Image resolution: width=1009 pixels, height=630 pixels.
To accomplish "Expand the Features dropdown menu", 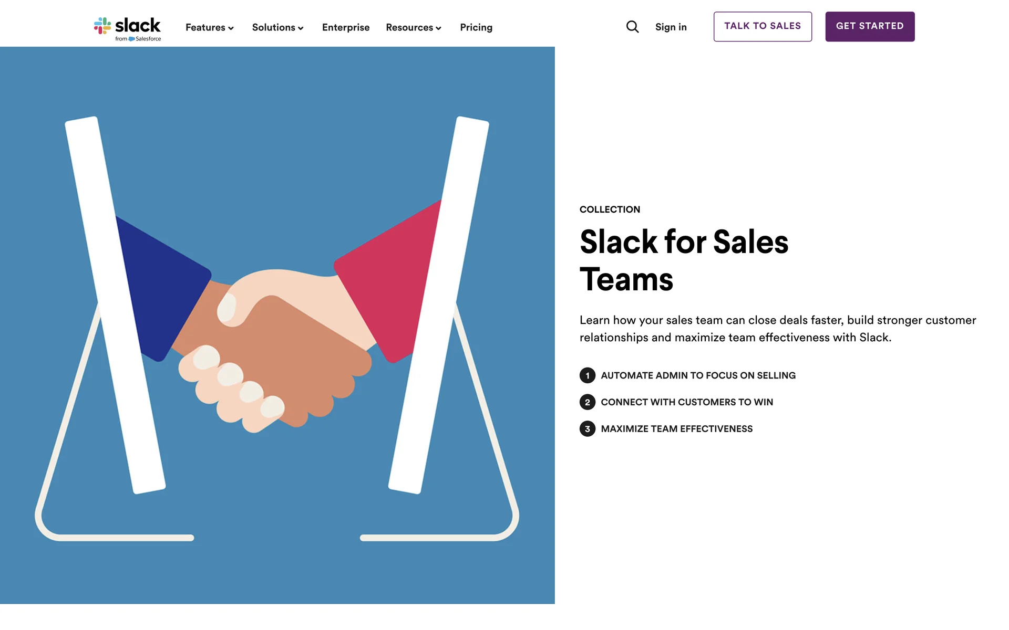I will (x=209, y=27).
